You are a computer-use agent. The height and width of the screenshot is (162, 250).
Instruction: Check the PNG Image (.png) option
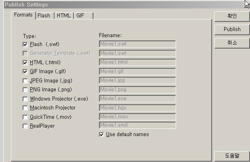(x=25, y=90)
